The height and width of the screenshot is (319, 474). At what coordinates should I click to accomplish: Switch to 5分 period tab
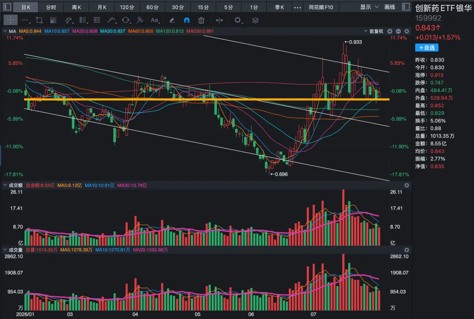[x=229, y=7]
